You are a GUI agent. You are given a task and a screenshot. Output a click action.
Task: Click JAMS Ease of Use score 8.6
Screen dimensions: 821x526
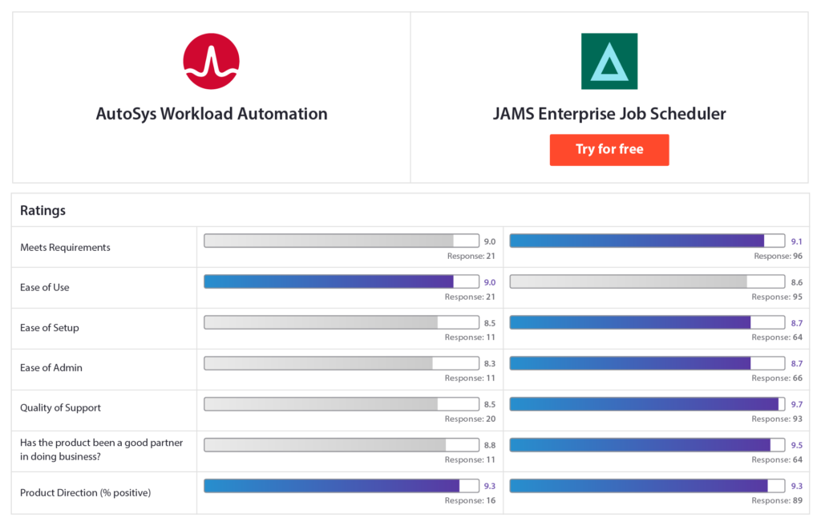point(796,282)
